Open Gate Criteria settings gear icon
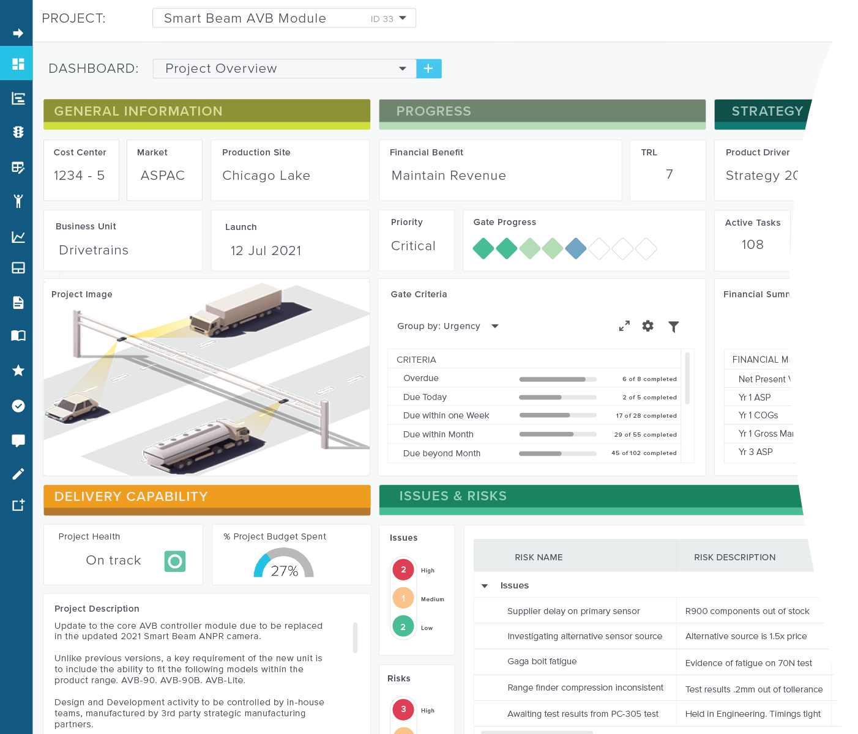Screen dimensions: 858x734 647,326
